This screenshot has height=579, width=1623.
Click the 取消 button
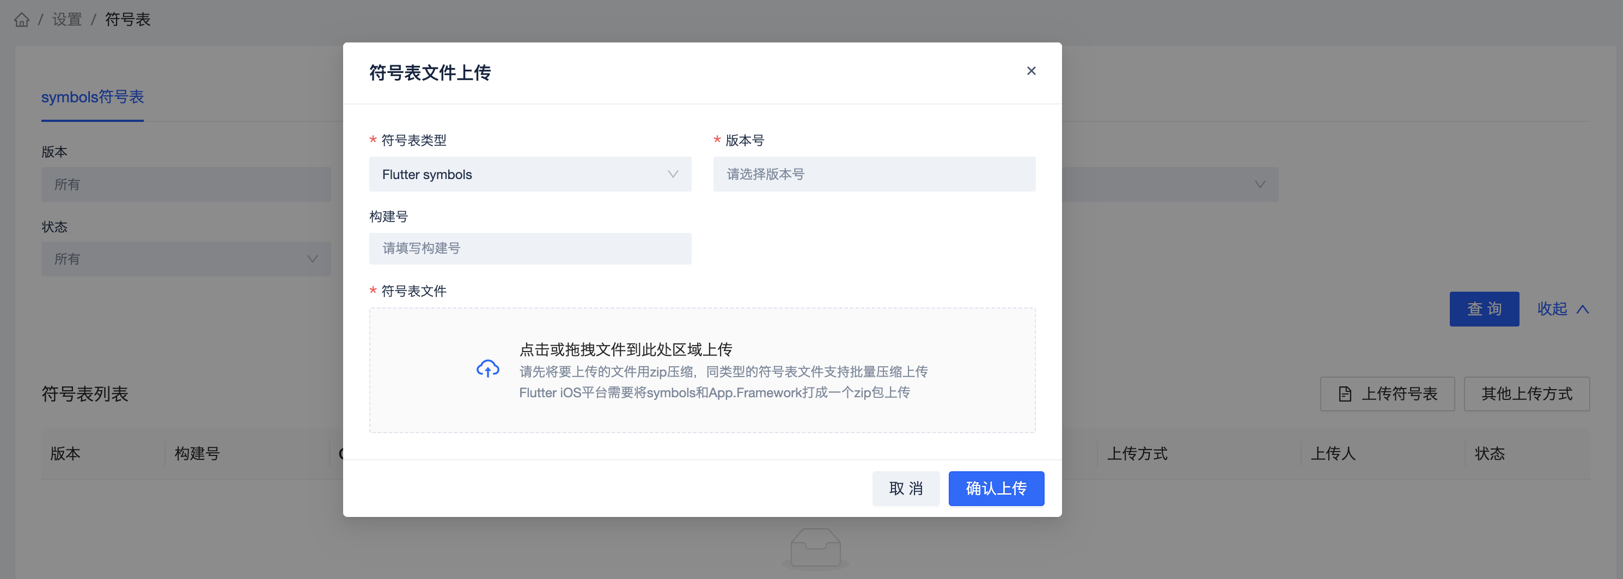[905, 488]
